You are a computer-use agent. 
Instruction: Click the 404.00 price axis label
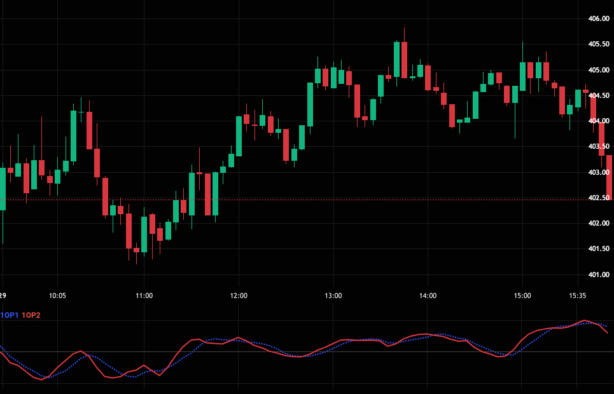pyautogui.click(x=599, y=121)
